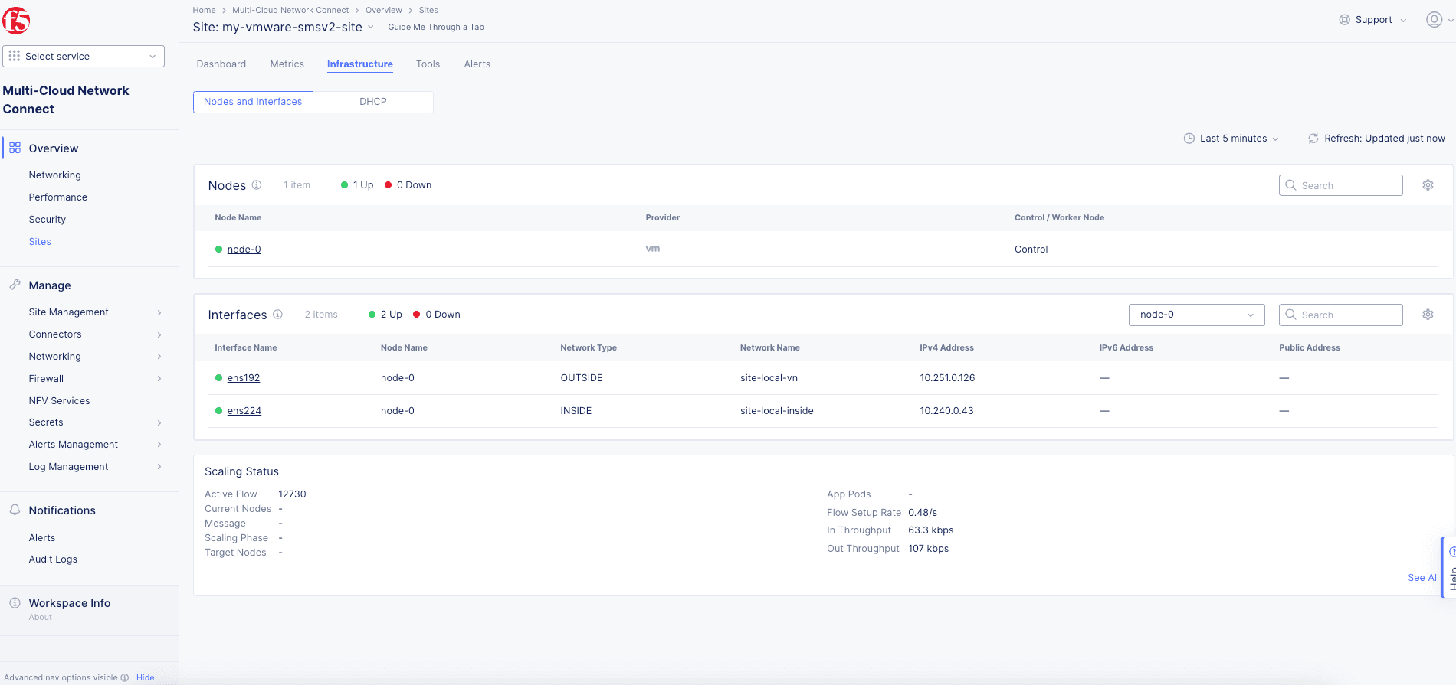The height and width of the screenshot is (685, 1456).
Task: Select the Nodes and Interfaces view
Action: pyautogui.click(x=253, y=102)
